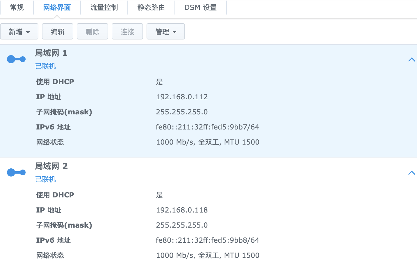Click 子网掩码(mask) label in 局域网 2

click(64, 225)
